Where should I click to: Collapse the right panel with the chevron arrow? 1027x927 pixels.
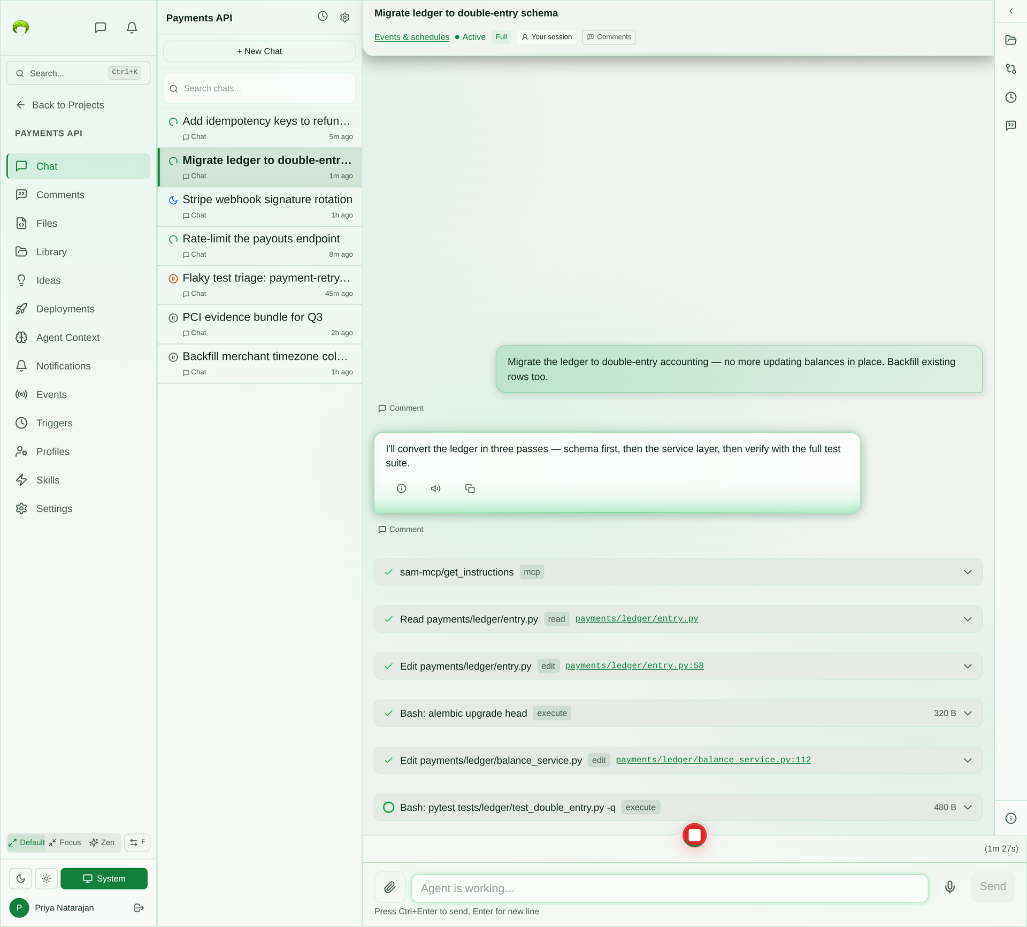[1011, 11]
